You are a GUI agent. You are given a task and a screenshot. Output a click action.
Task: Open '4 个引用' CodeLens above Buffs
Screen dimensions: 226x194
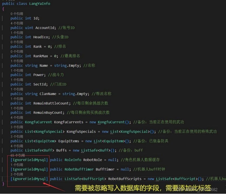click(17, 146)
